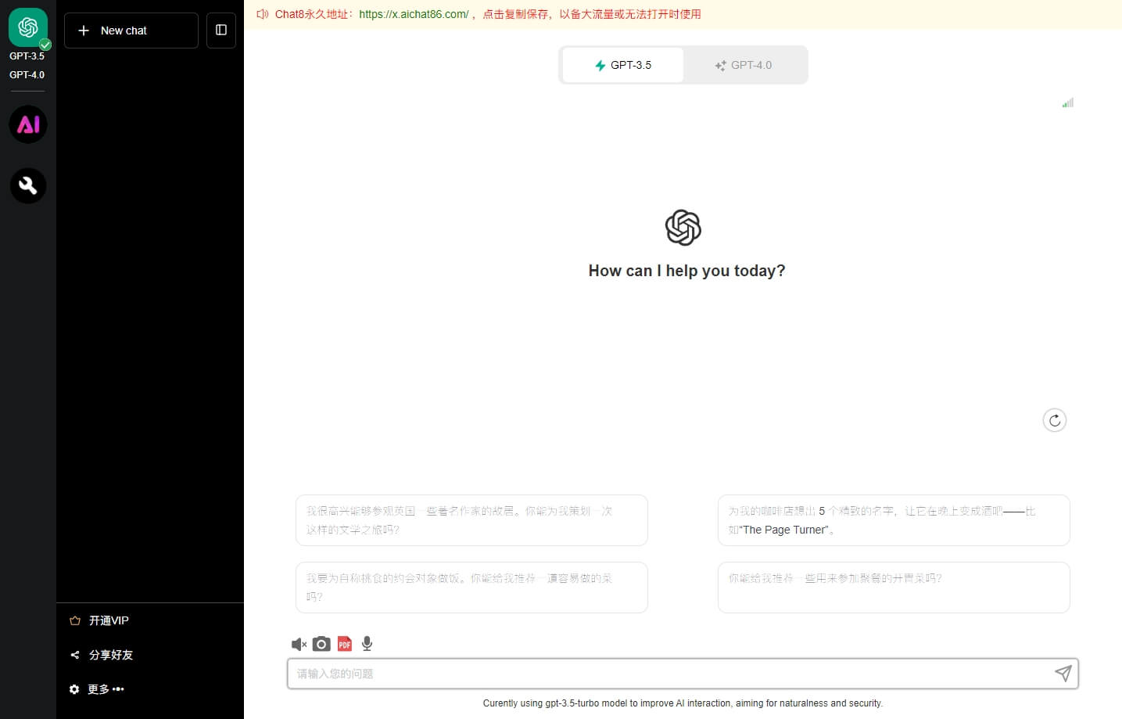
Task: Click the speaker announcement icon in banner
Action: (263, 14)
